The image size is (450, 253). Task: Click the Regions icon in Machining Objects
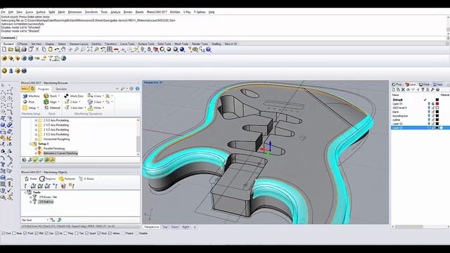[42, 179]
